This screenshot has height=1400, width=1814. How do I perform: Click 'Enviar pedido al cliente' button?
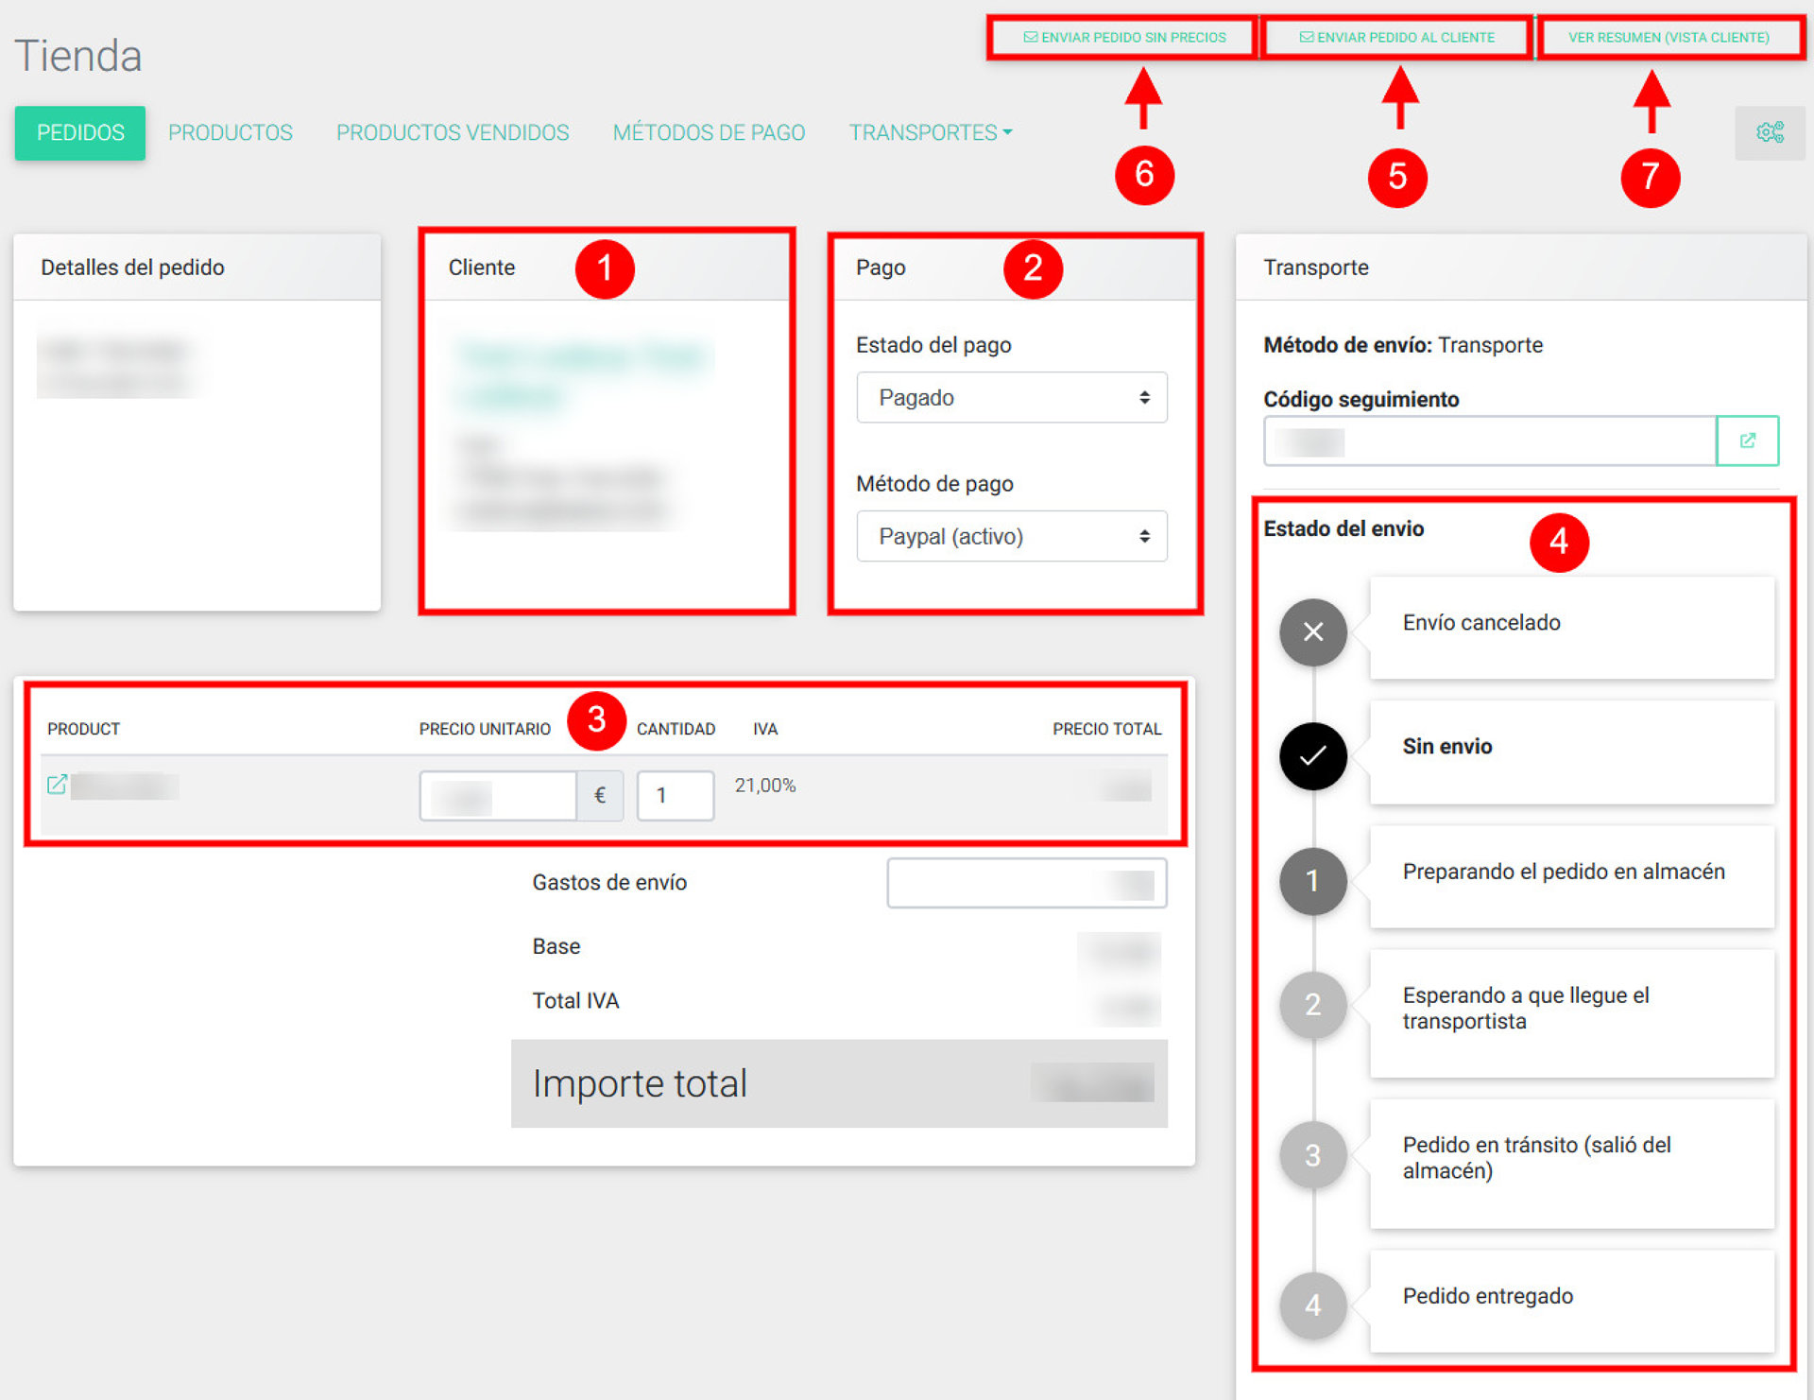click(1396, 38)
